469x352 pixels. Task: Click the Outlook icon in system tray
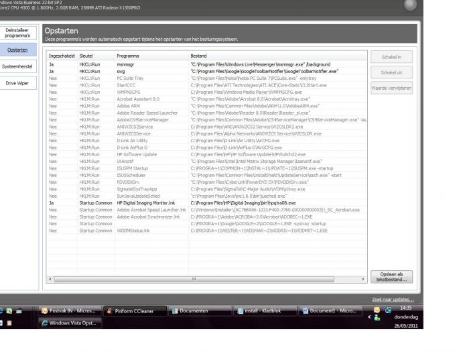tap(377, 310)
